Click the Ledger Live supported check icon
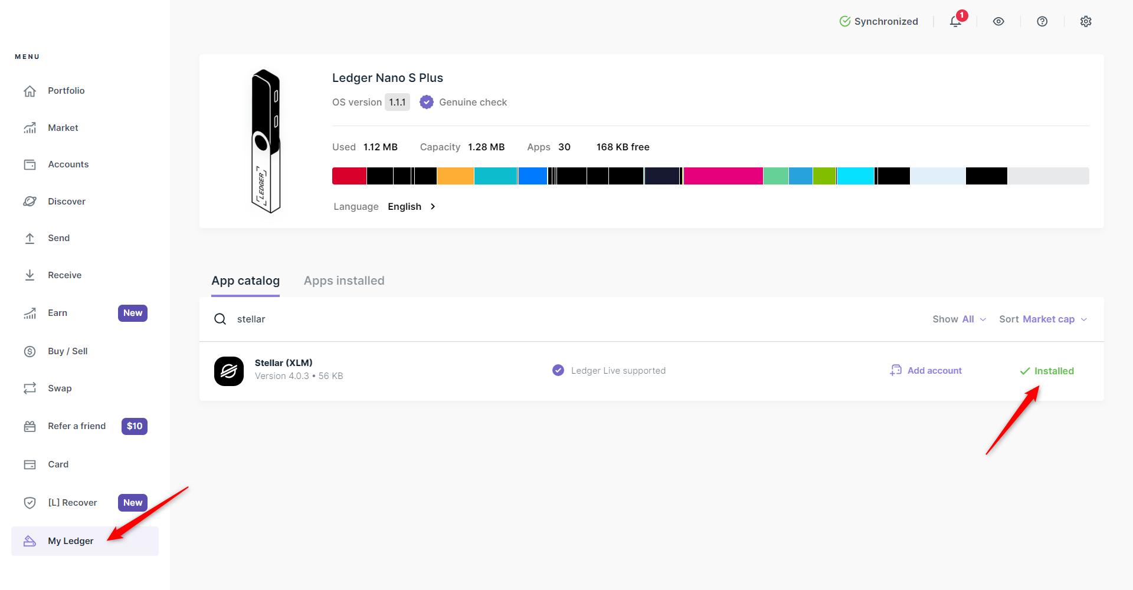 pos(558,370)
